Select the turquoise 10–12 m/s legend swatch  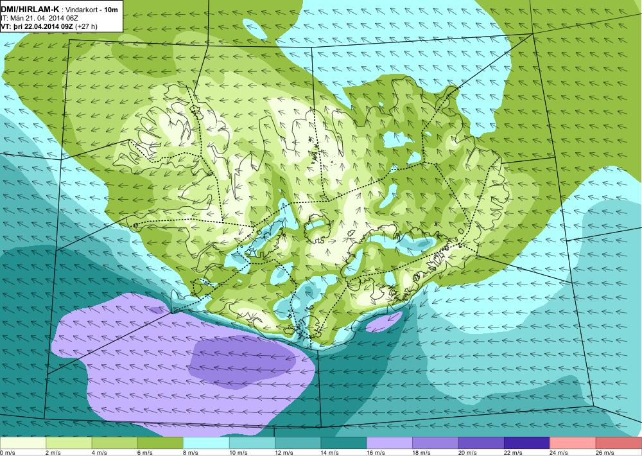pyautogui.click(x=252, y=443)
